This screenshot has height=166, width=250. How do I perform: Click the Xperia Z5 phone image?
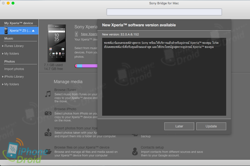pyautogui.click(x=57, y=43)
